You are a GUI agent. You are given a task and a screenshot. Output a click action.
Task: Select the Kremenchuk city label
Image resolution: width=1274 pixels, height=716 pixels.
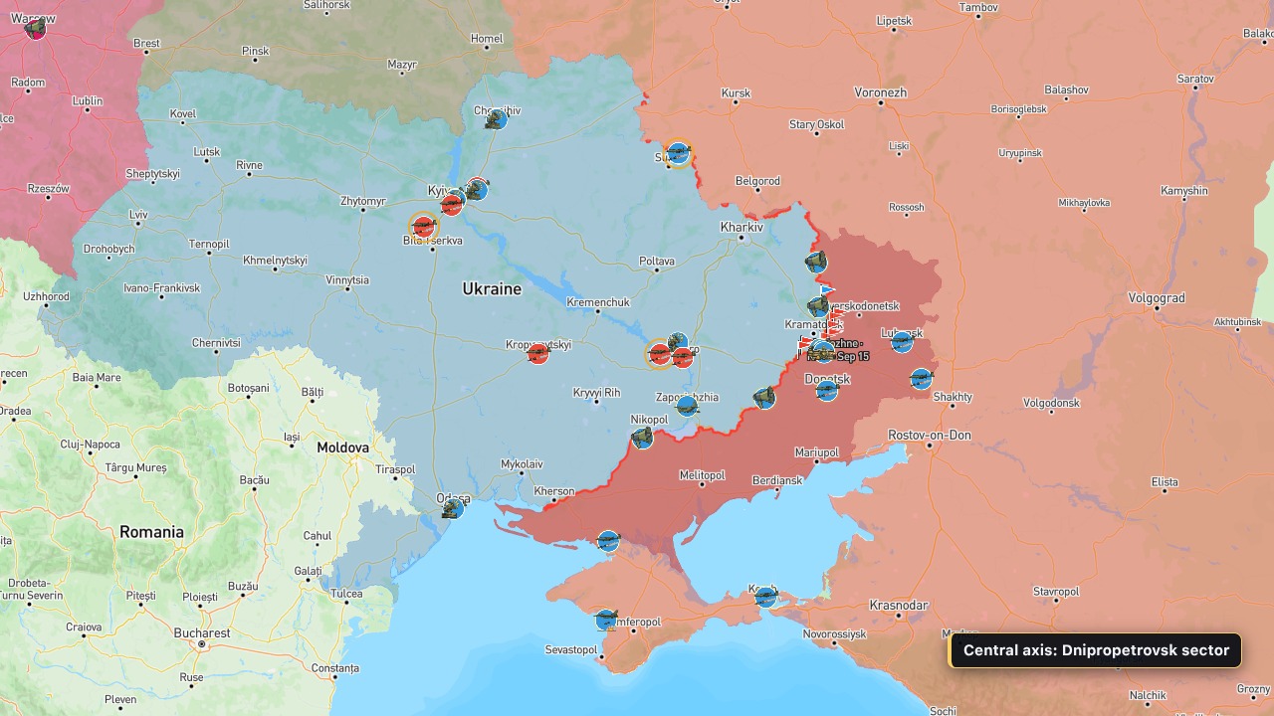click(x=598, y=302)
